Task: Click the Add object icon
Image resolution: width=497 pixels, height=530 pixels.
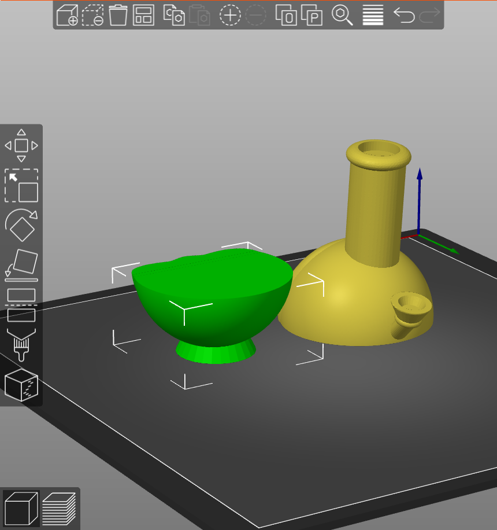Action: coord(67,15)
